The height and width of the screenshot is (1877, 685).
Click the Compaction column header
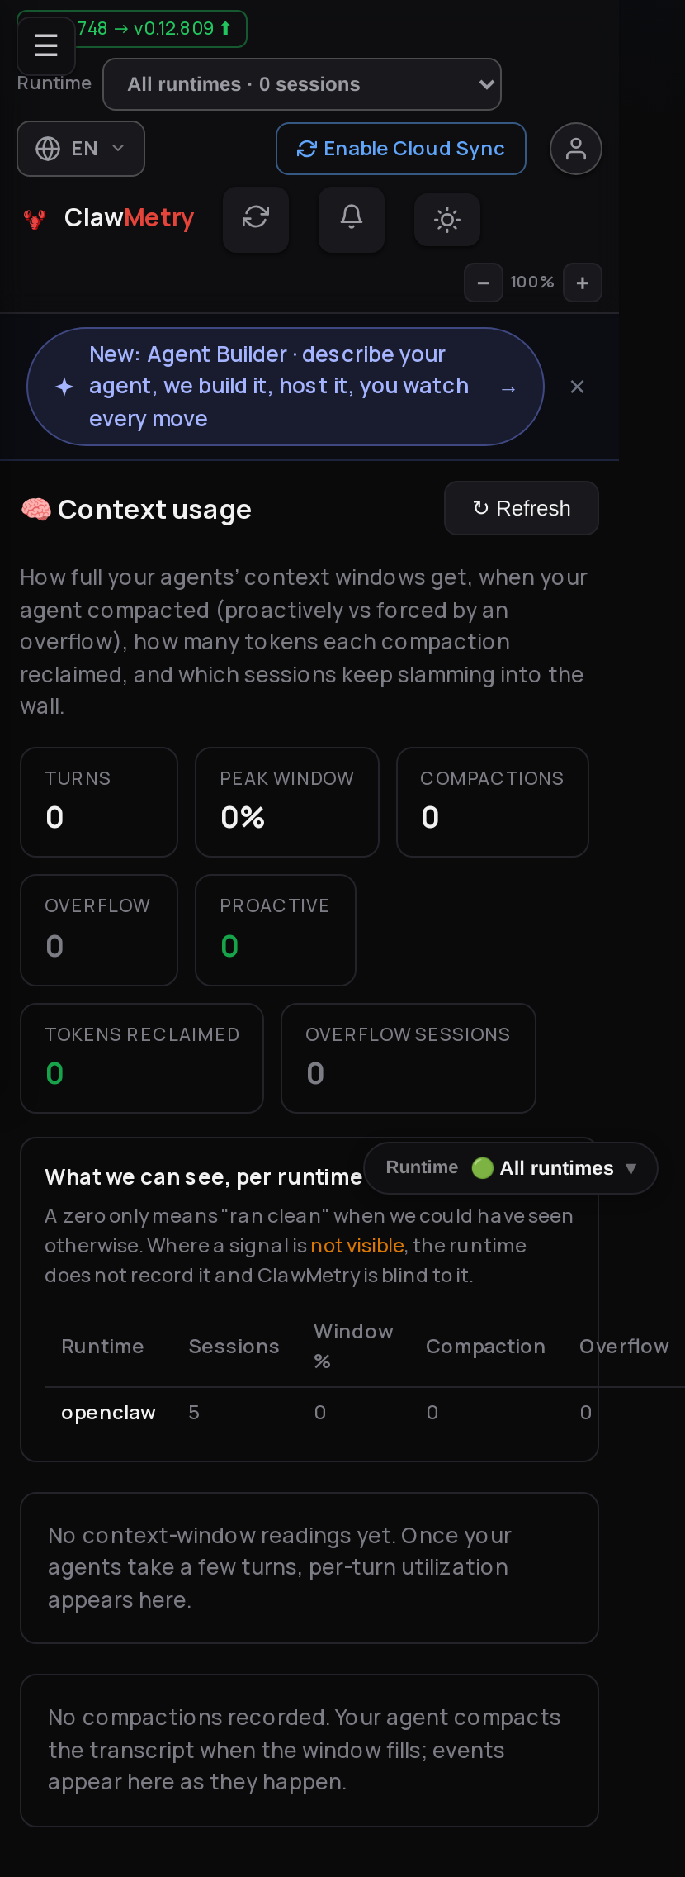point(485,1347)
